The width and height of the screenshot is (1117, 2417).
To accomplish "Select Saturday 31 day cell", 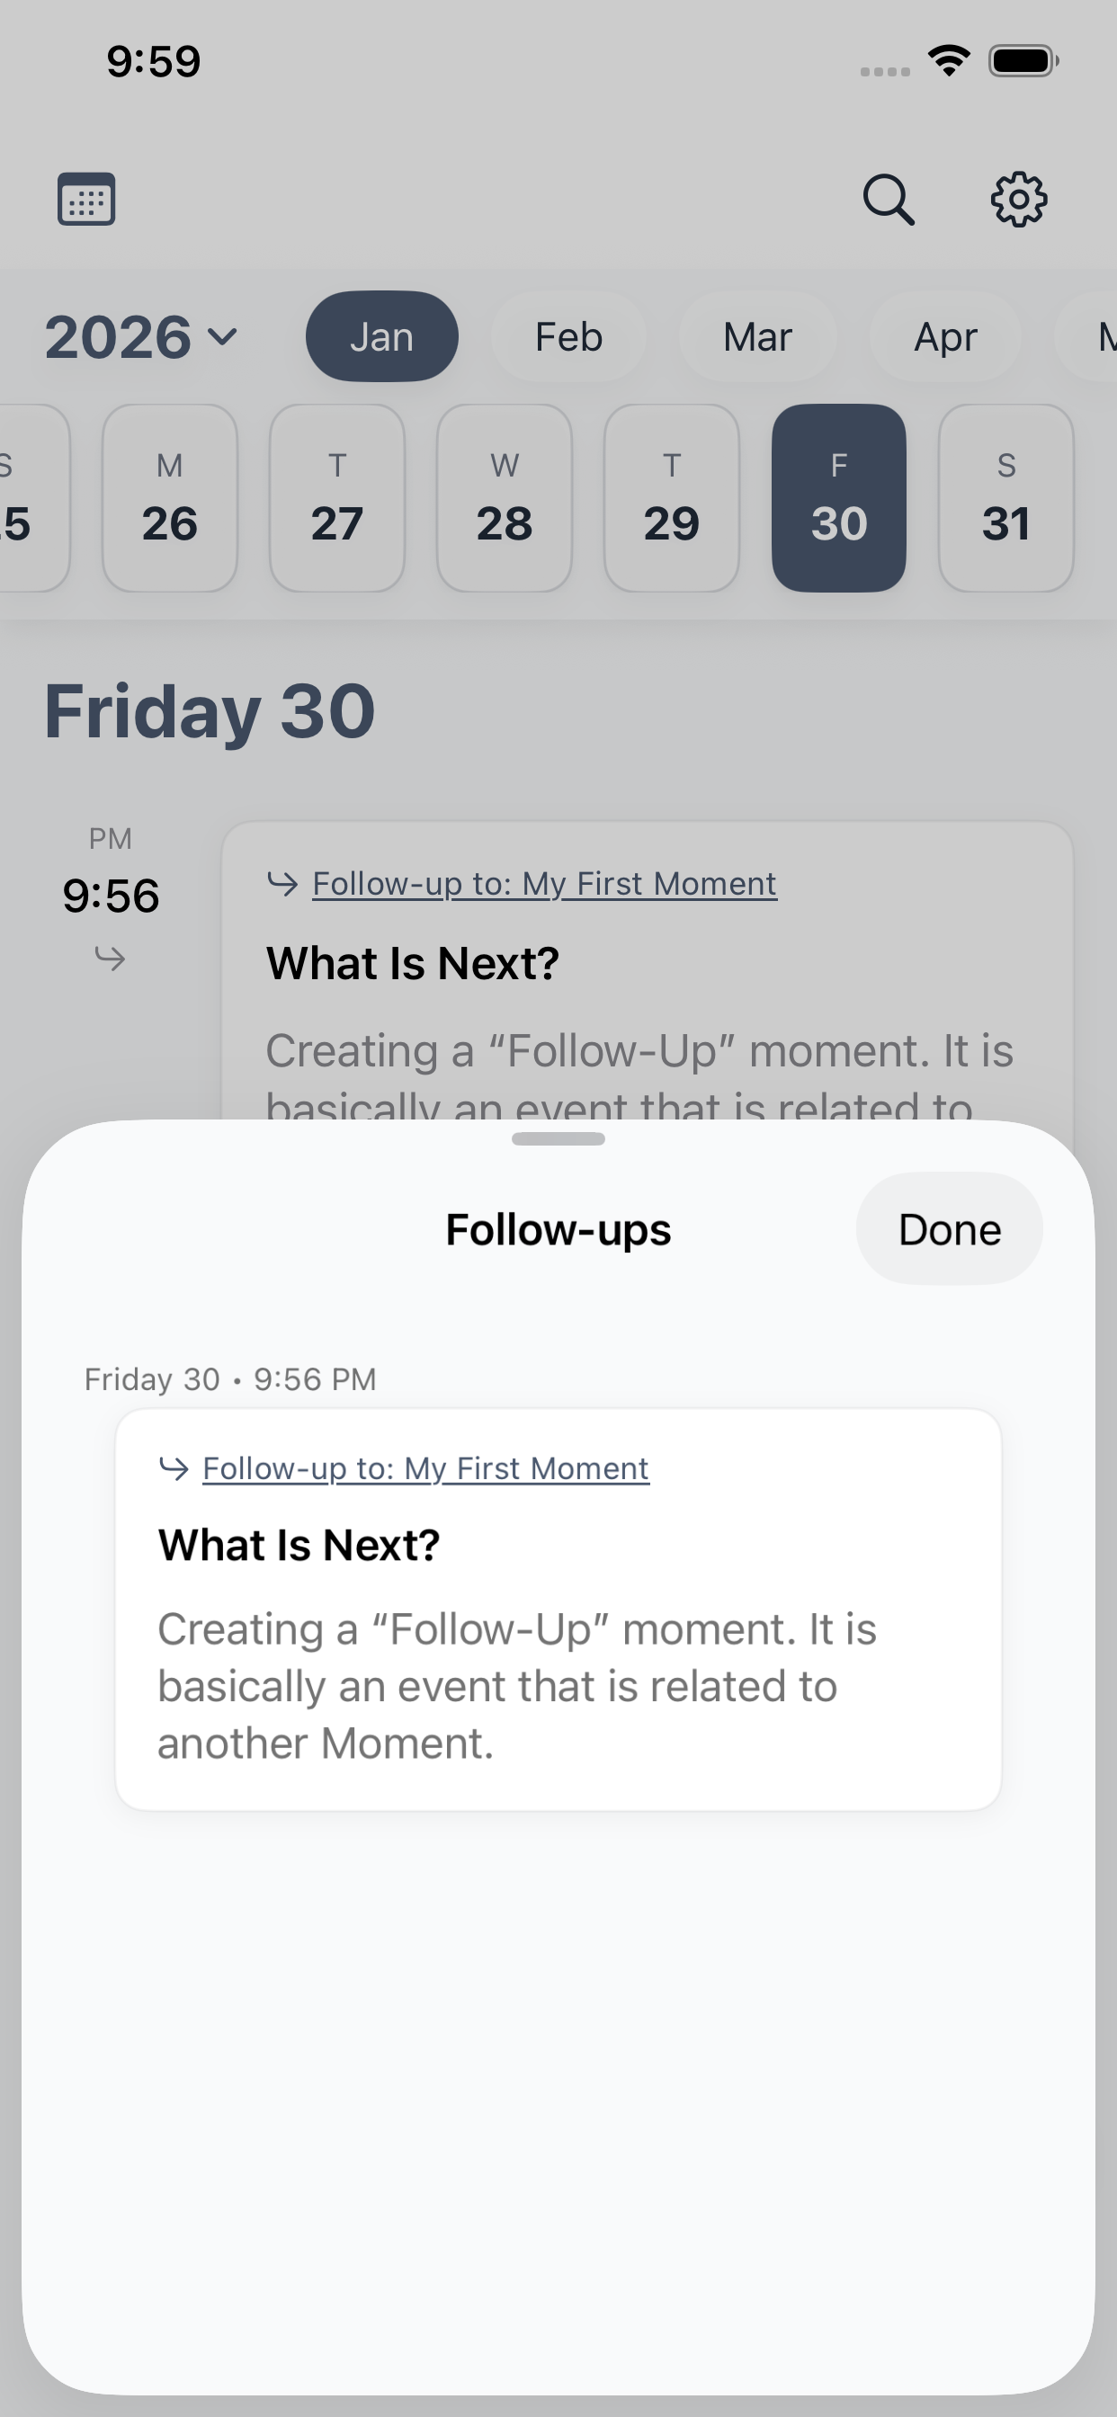I will pos(1005,498).
